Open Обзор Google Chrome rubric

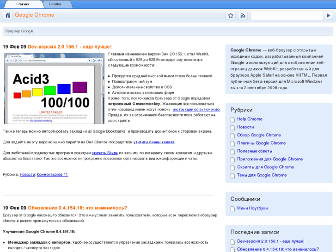click(x=259, y=135)
